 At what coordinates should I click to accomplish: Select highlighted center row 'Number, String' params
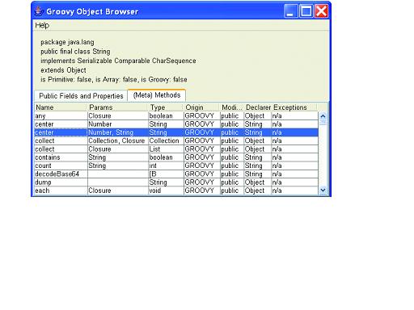(x=176, y=132)
